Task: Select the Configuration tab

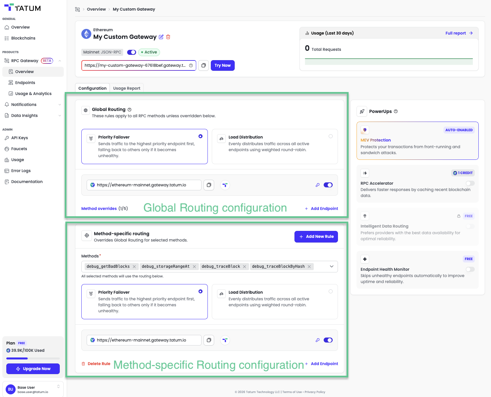Action: pos(92,88)
